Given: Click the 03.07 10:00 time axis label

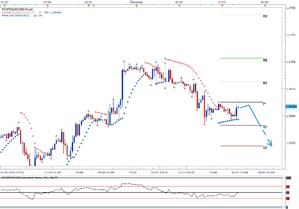Looking at the screenshot, I should pos(240,172).
